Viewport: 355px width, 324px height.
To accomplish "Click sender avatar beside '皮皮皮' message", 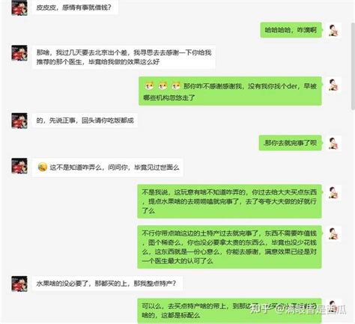I will tap(19, 7).
